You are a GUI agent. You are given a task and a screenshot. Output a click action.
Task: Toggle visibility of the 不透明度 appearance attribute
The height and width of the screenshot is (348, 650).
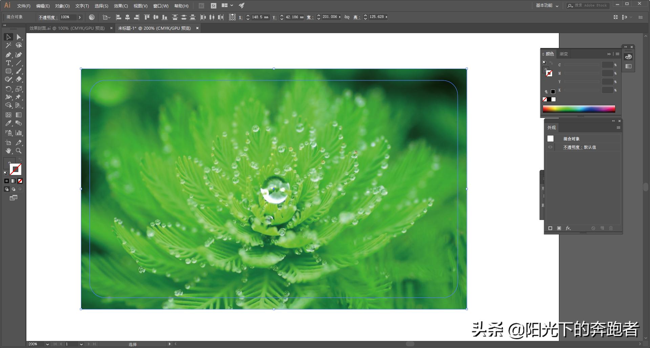pyautogui.click(x=550, y=147)
